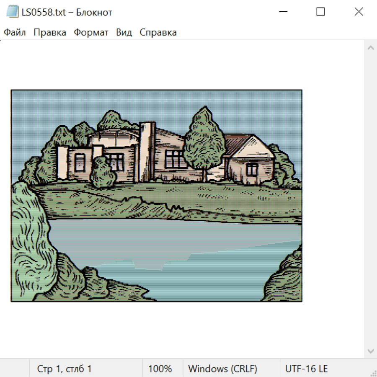Click the 100% zoom indicator
Screen dimensions: 377x377
click(160, 369)
